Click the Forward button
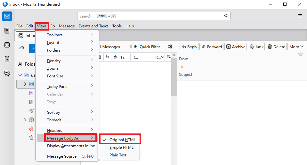 point(212,47)
